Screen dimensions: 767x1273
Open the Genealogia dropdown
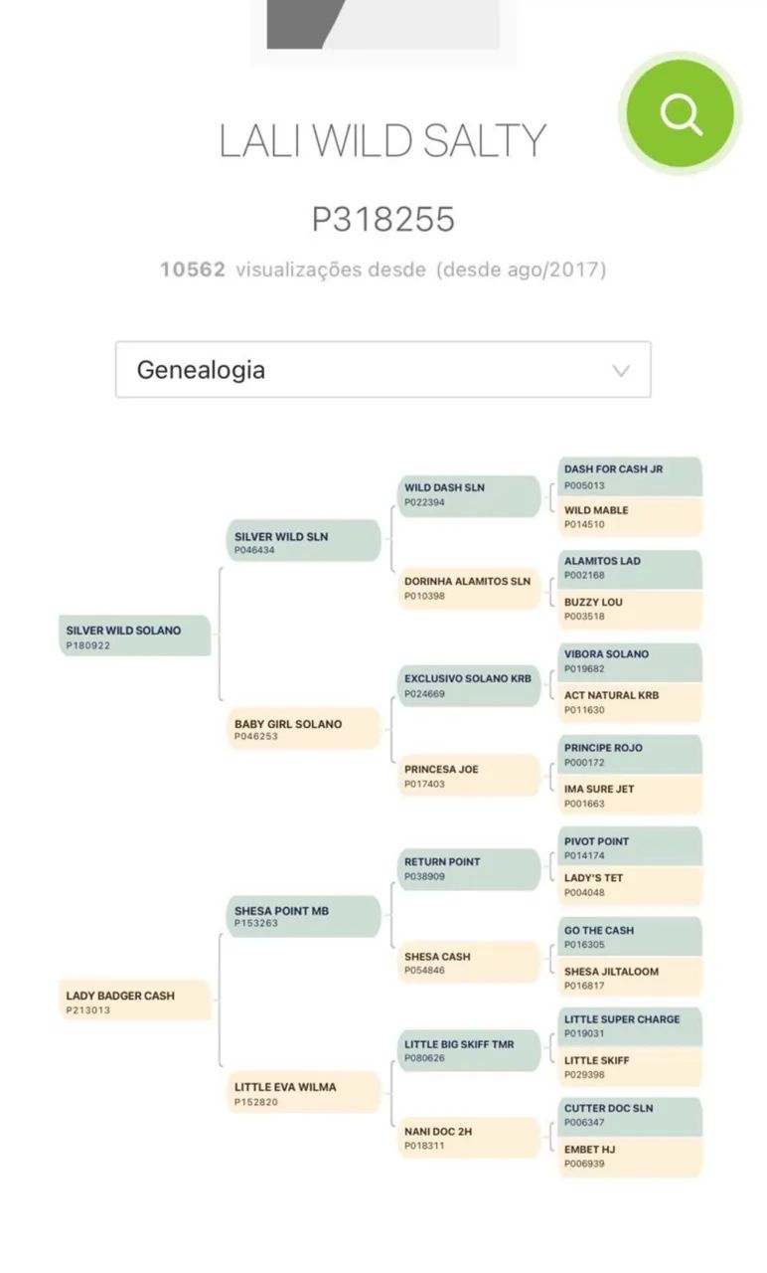[x=383, y=370]
